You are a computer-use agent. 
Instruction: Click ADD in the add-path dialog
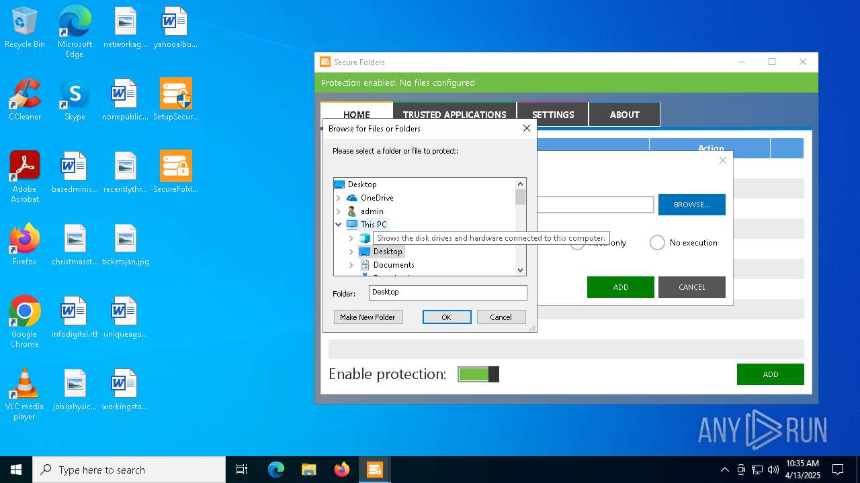click(x=621, y=287)
